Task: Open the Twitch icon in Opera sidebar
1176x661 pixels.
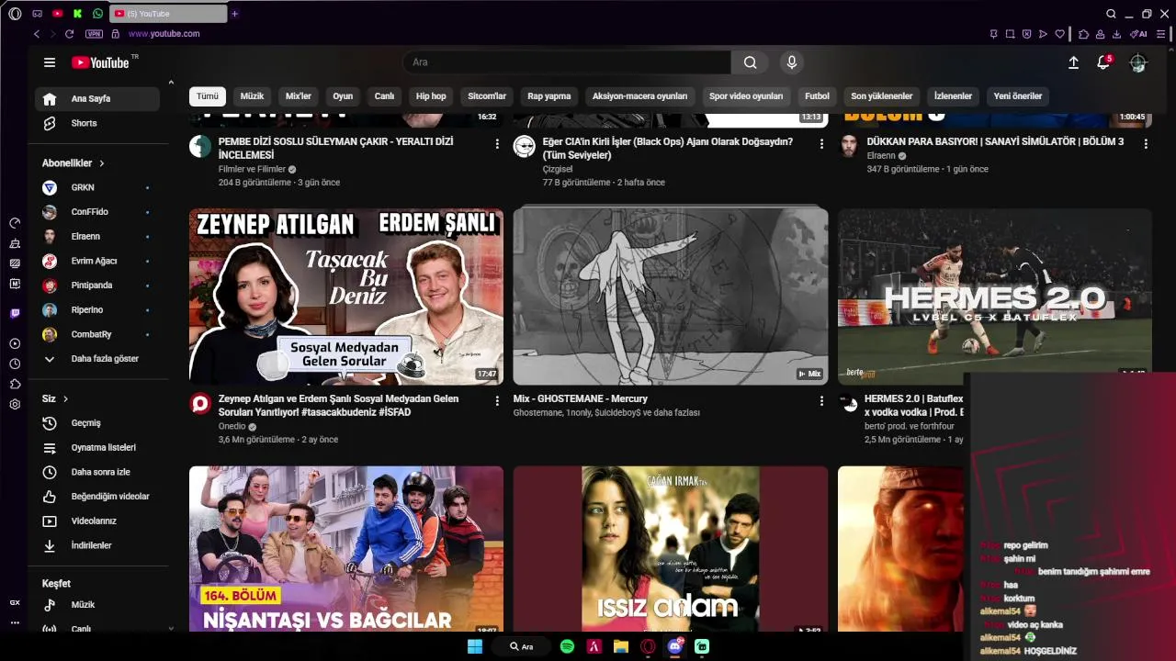Action: 15,314
